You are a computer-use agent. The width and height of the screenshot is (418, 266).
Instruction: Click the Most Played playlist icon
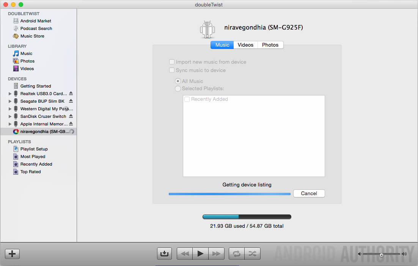coord(16,156)
